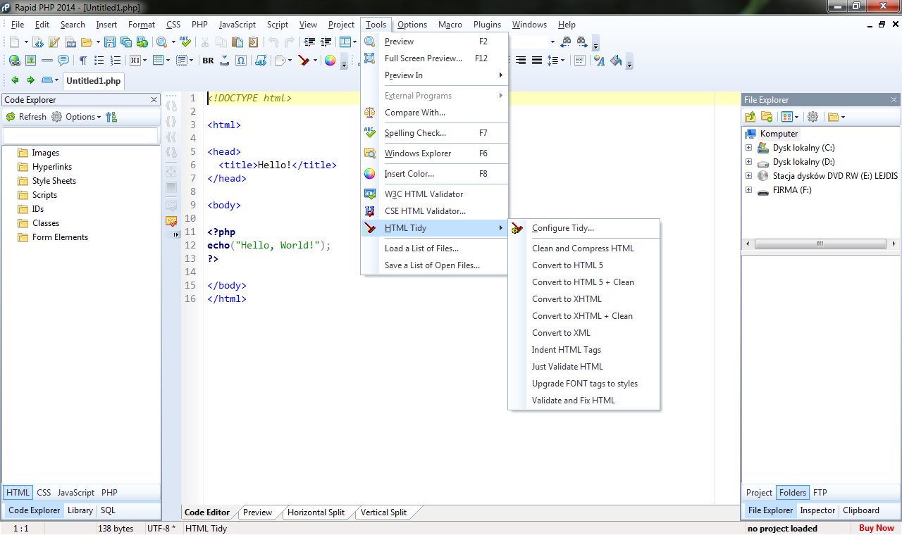902x535 pixels.
Task: Switch to the Preview editor tab
Action: pos(257,512)
